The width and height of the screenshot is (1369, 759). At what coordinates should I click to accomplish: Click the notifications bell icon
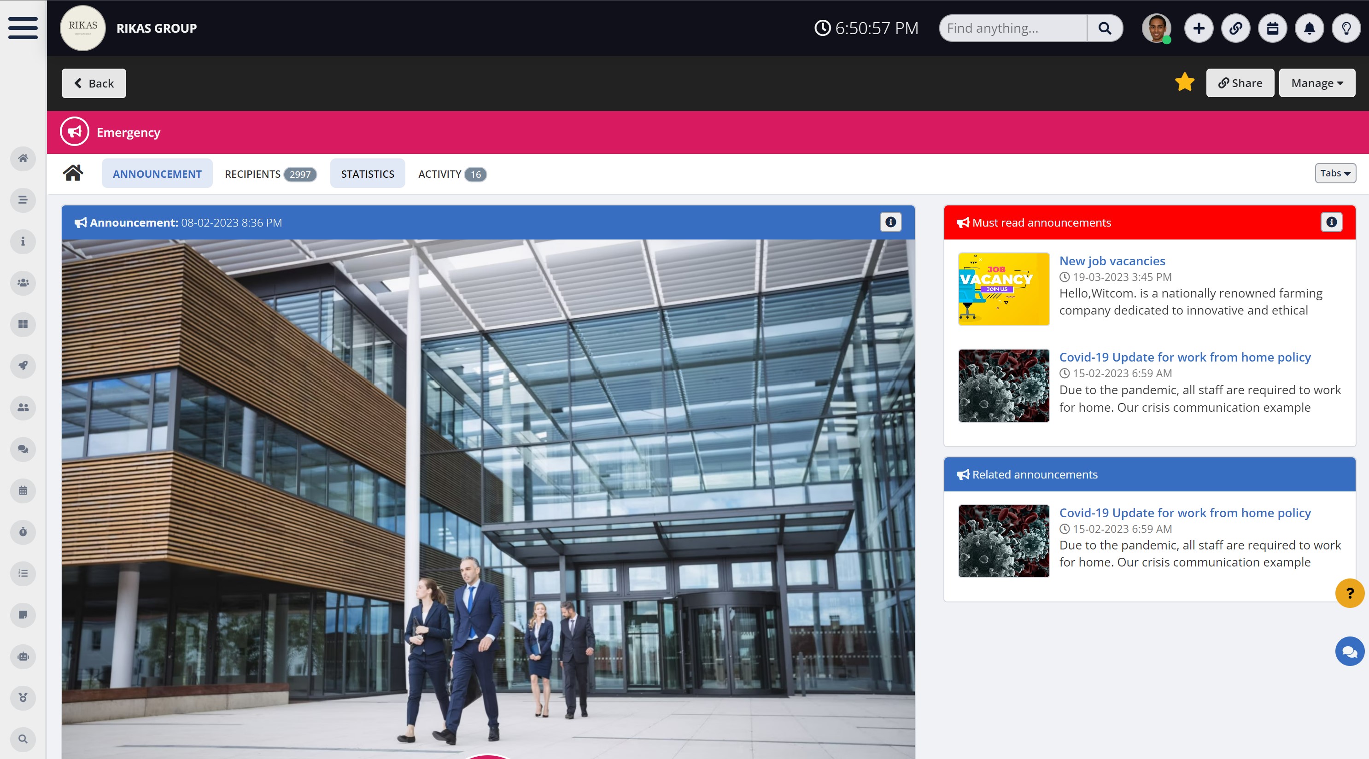(1309, 28)
